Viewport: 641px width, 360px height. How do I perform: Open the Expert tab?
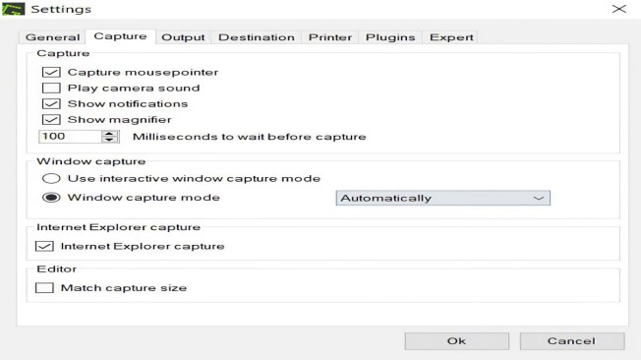(451, 37)
